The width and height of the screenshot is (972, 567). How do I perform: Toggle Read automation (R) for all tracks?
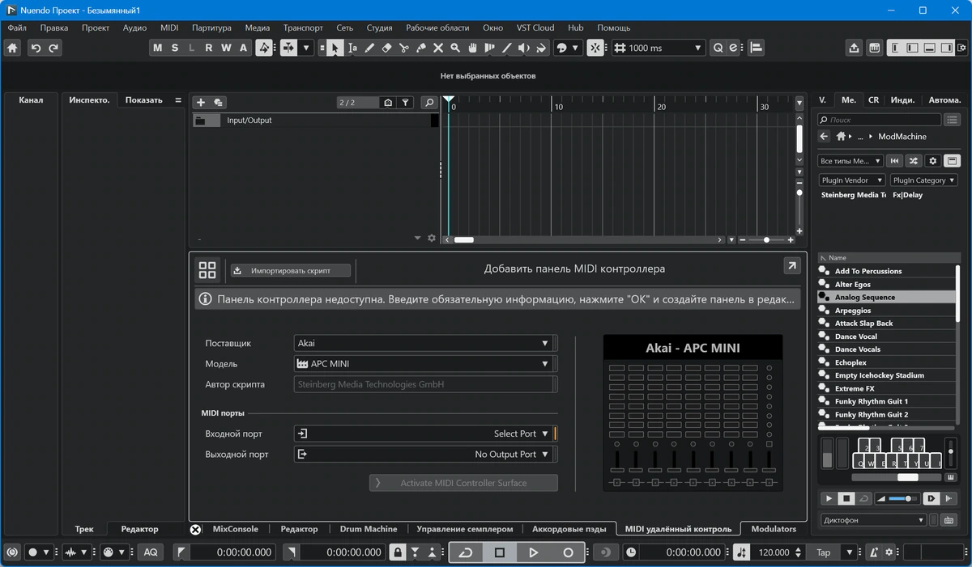coord(209,48)
